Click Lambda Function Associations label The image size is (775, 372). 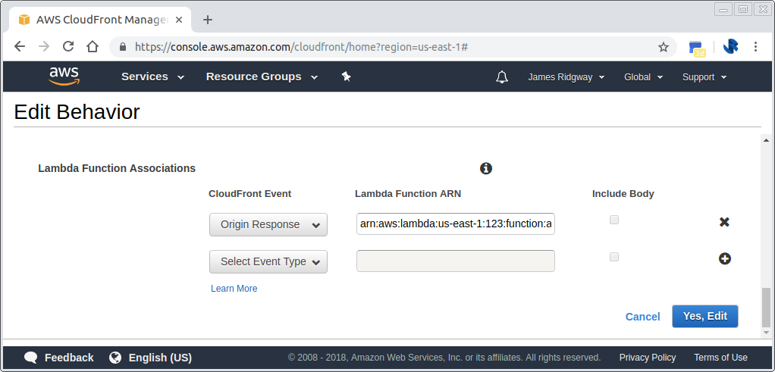point(117,168)
